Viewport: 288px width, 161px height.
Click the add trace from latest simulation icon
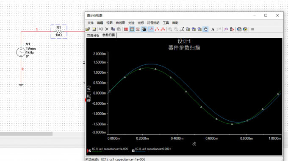pos(232,29)
